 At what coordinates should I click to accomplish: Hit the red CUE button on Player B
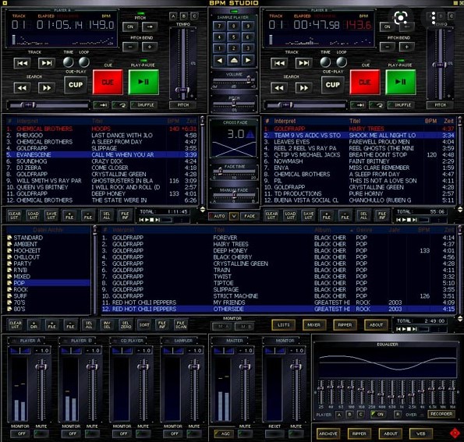(x=365, y=83)
